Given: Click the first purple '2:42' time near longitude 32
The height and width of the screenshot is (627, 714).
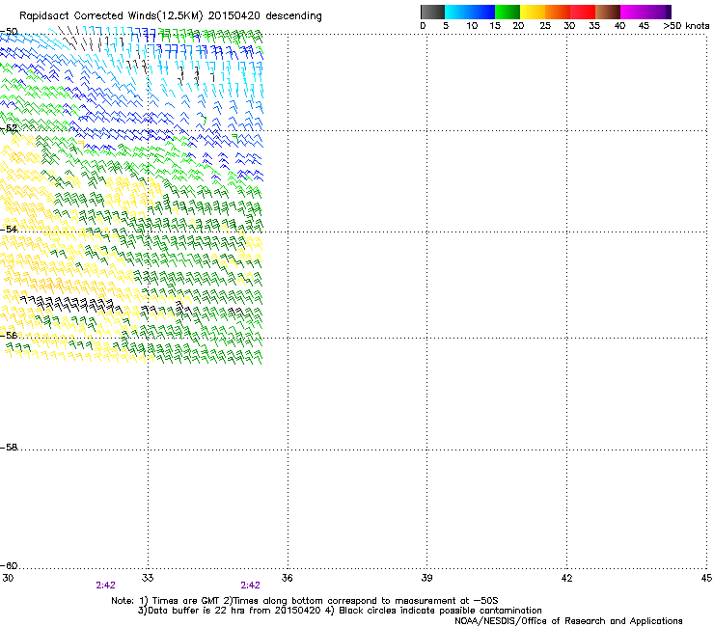Looking at the screenshot, I should point(105,586).
